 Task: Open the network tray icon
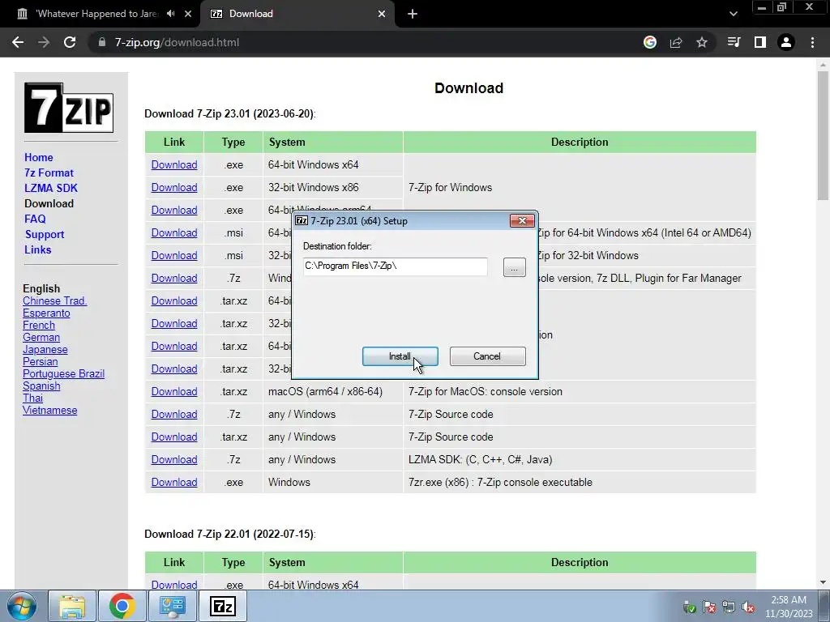click(729, 607)
